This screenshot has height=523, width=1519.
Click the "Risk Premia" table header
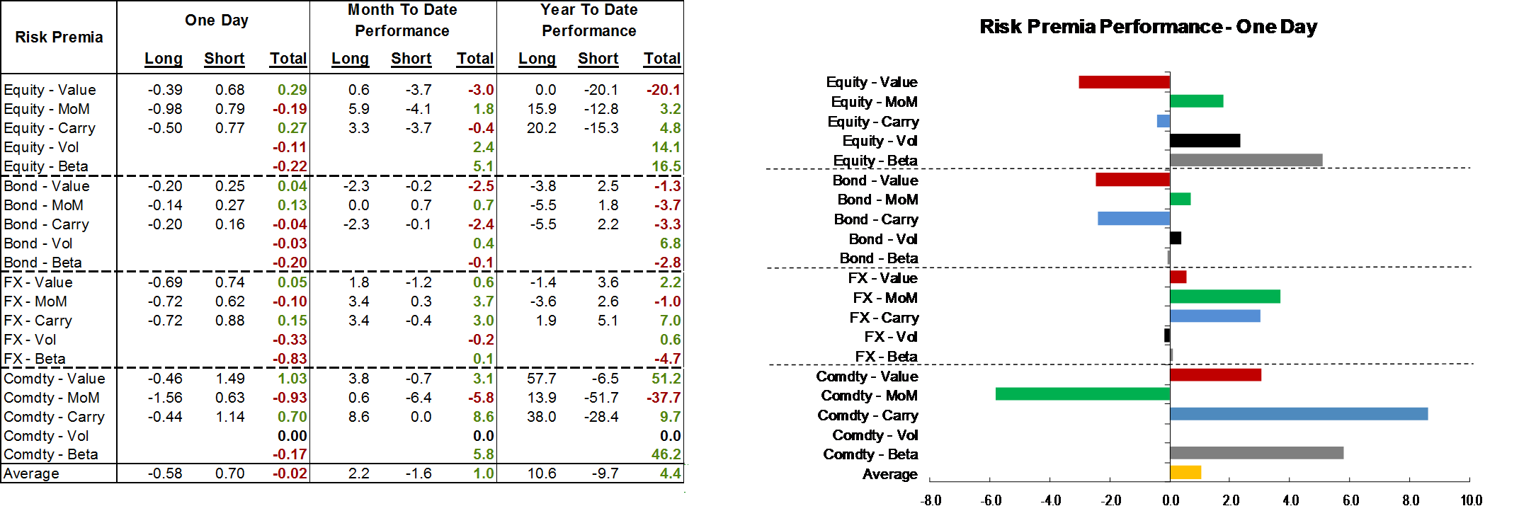(x=59, y=37)
